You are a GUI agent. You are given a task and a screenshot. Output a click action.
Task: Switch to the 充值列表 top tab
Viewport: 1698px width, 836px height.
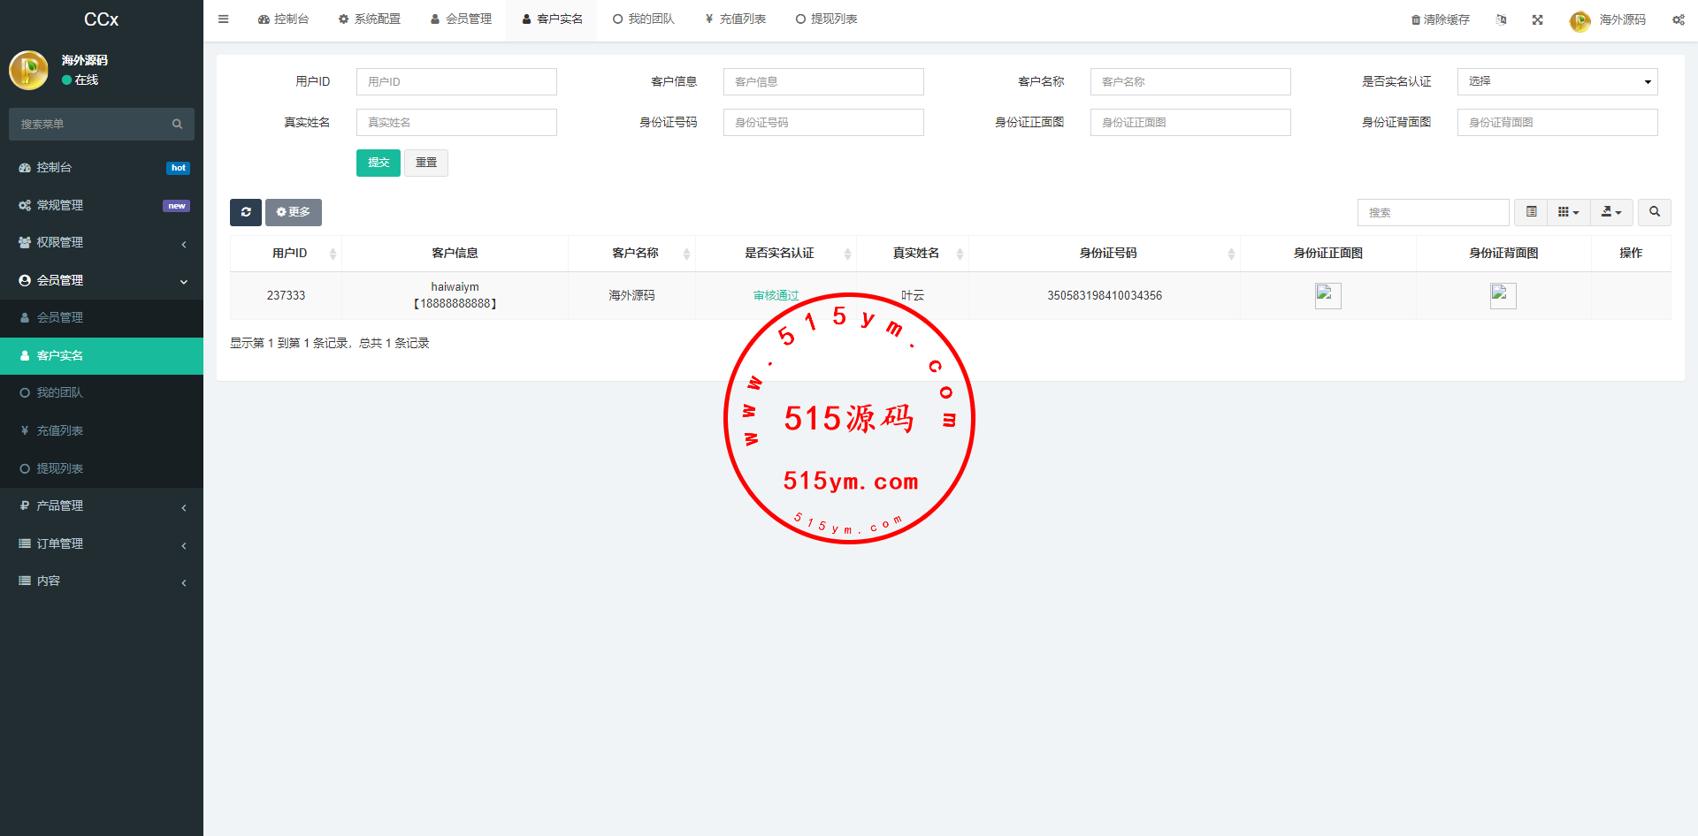coord(735,19)
